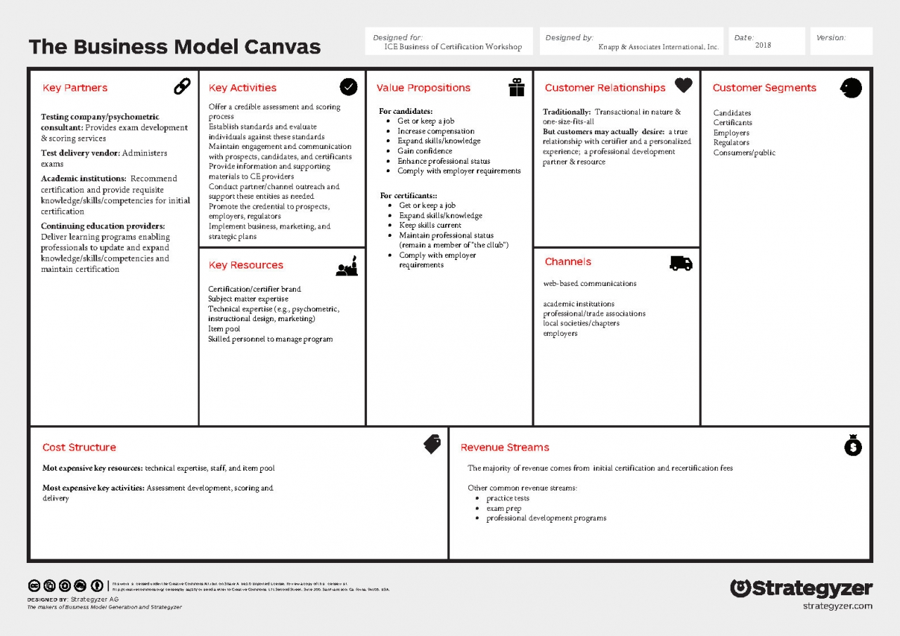Click the Customer Segments head icon

point(851,88)
